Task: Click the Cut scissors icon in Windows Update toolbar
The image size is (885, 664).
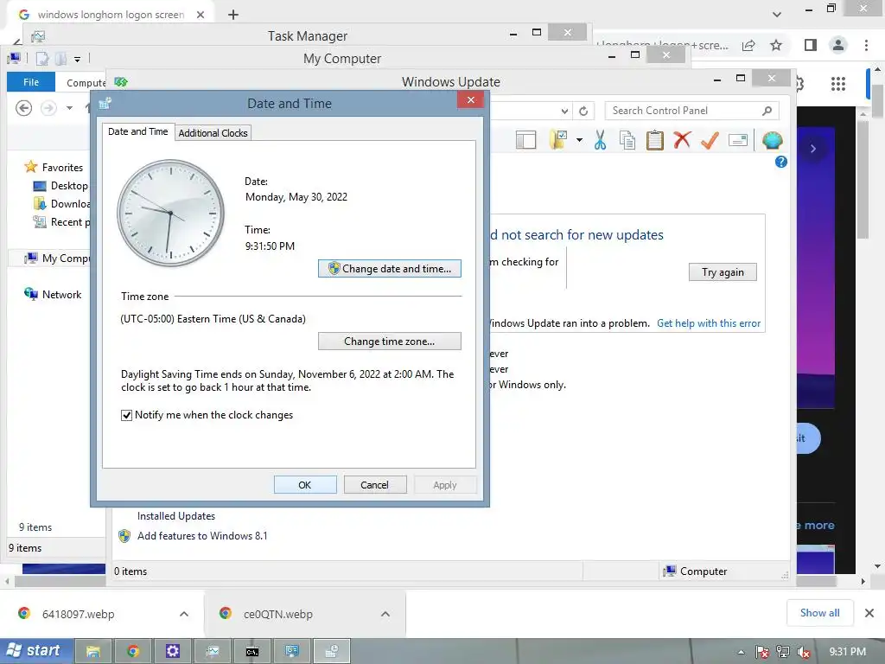Action: (x=600, y=139)
